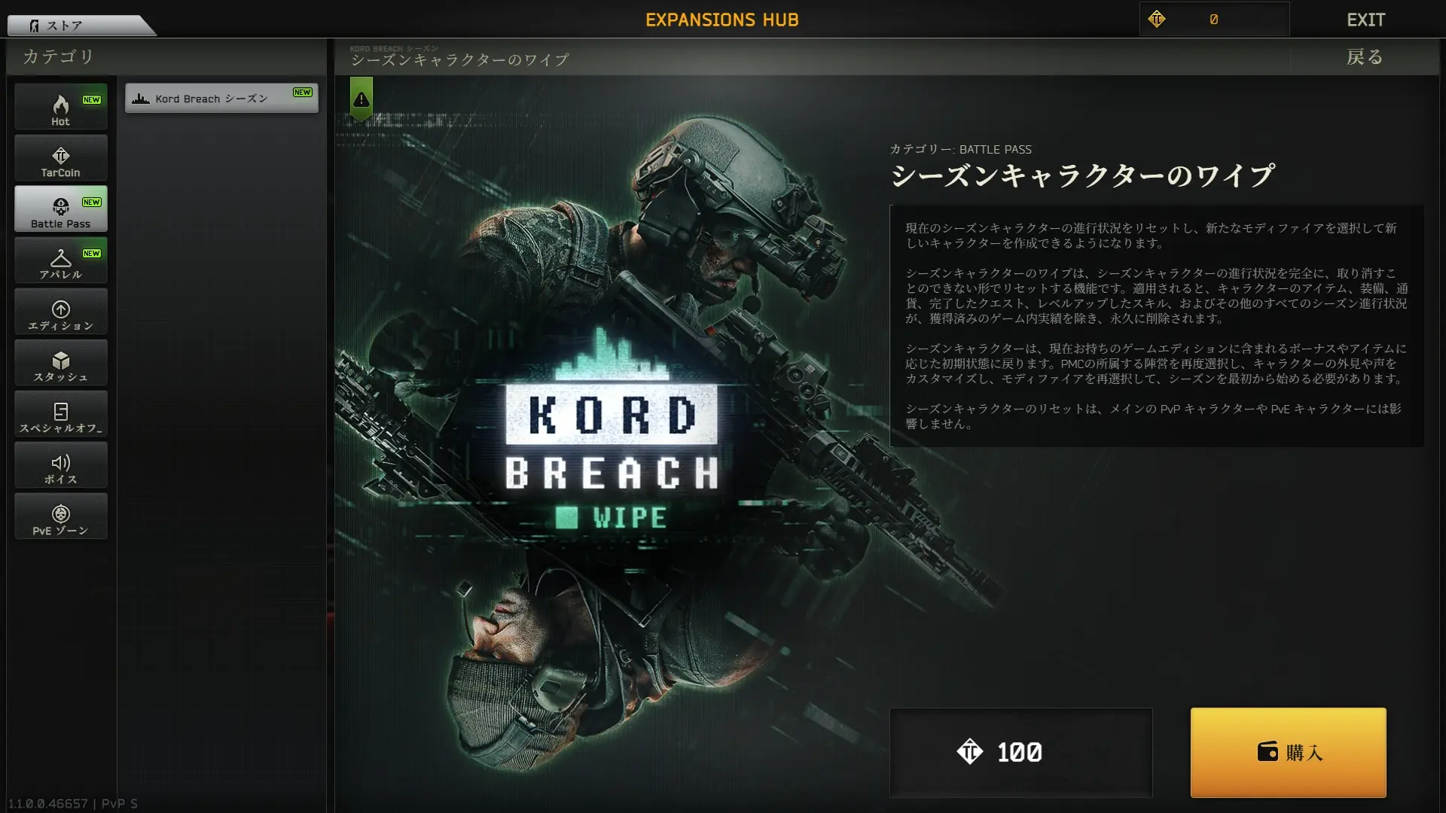
Task: Open the スペシャルオファー special offers category
Action: (x=61, y=413)
